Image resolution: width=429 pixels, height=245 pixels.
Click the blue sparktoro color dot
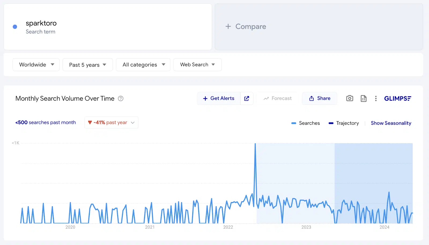15,27
